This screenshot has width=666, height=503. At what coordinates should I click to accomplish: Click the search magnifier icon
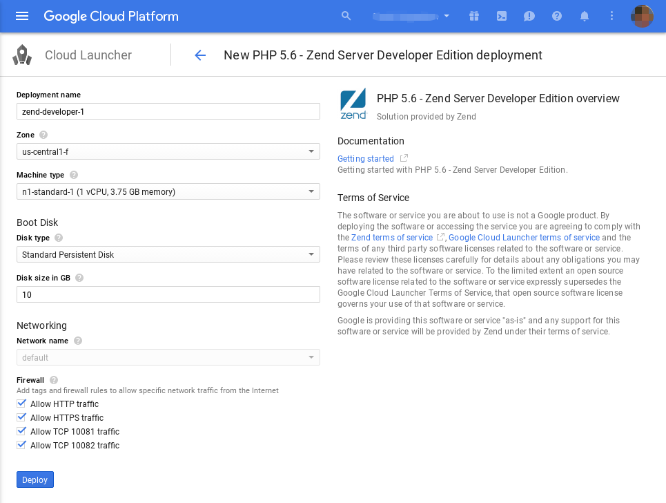(346, 16)
